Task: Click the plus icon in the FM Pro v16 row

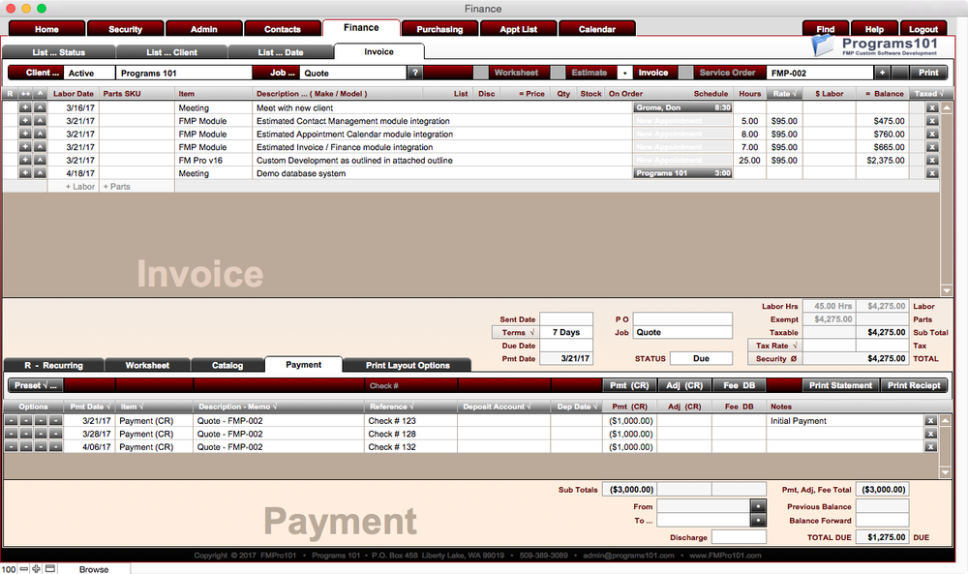Action: (x=25, y=160)
